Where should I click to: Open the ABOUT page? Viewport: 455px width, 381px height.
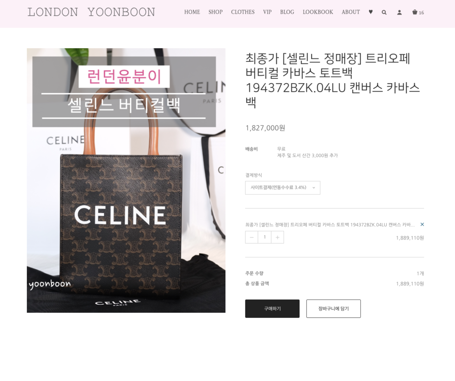coord(350,12)
